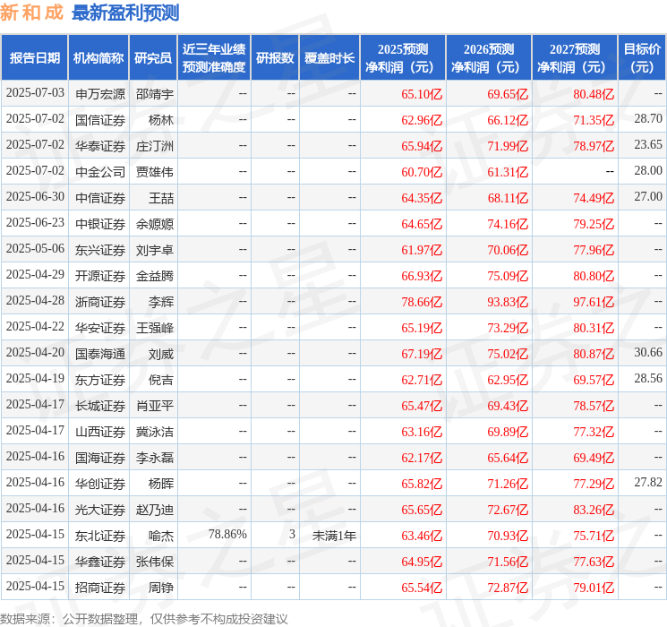The image size is (667, 627).
Task: Click the 研究员 column header
Action: pos(153,58)
